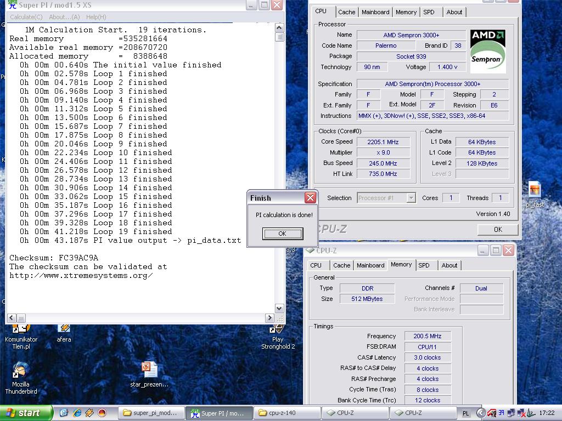562x421 pixels.
Task: Select the Mozilla Thunderbird desktop icon
Action: (21, 378)
